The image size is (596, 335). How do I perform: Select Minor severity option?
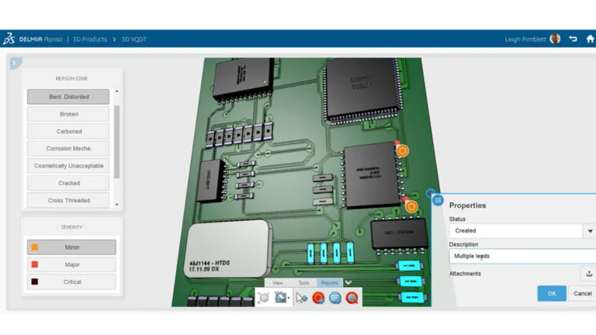point(71,247)
